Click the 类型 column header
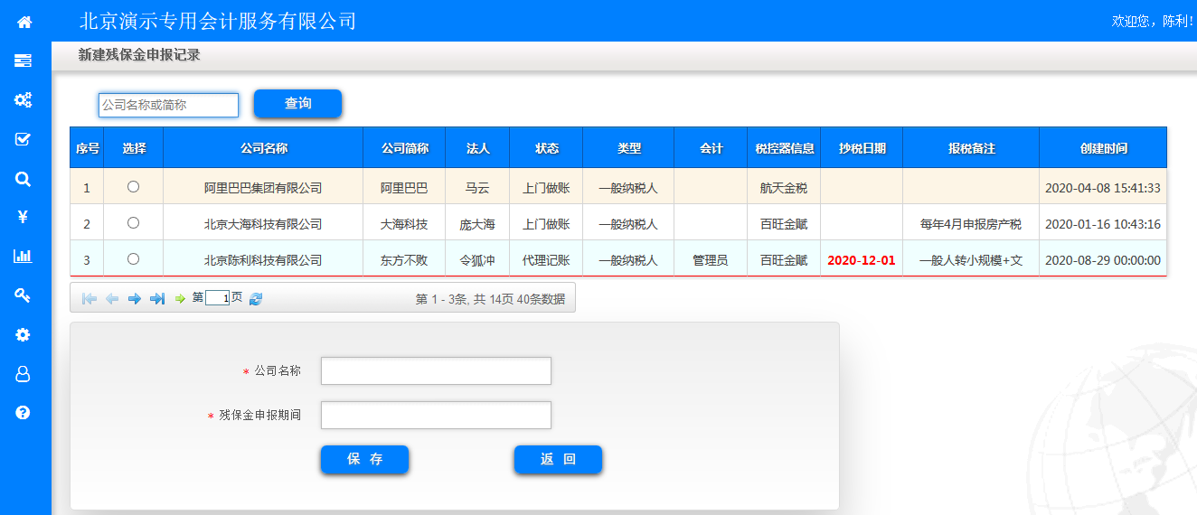The width and height of the screenshot is (1197, 515). coord(628,148)
